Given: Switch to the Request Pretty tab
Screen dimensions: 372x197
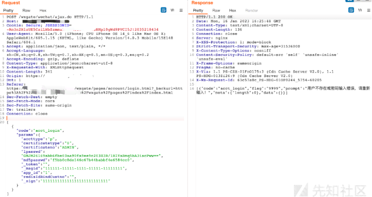Looking at the screenshot, I should (x=8, y=10).
